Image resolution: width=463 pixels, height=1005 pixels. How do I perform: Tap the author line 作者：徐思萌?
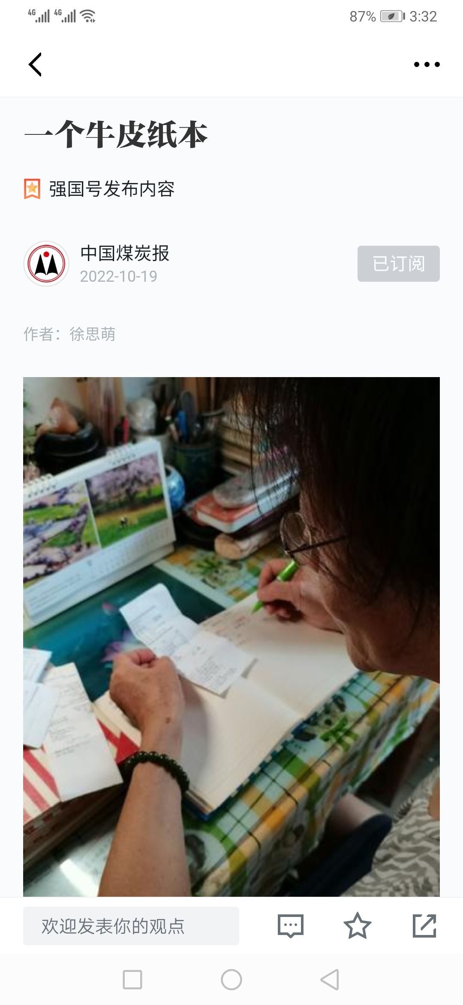[x=69, y=334]
